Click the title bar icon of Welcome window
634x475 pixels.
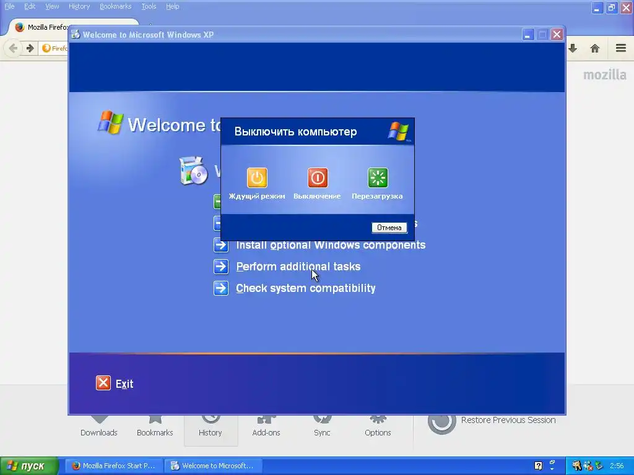[76, 35]
